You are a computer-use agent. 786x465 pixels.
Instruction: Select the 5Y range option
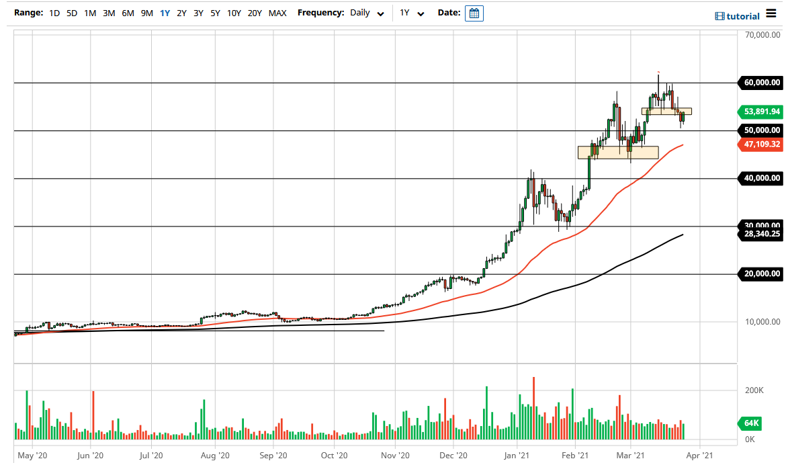[215, 13]
